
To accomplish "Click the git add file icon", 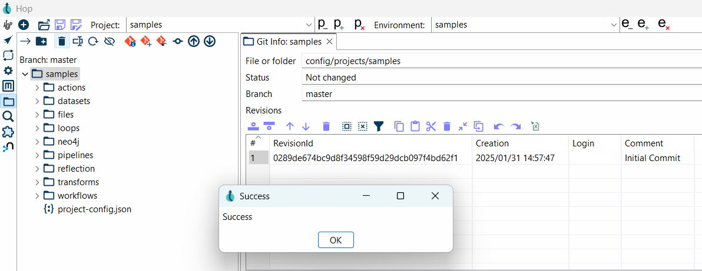I will tap(145, 41).
